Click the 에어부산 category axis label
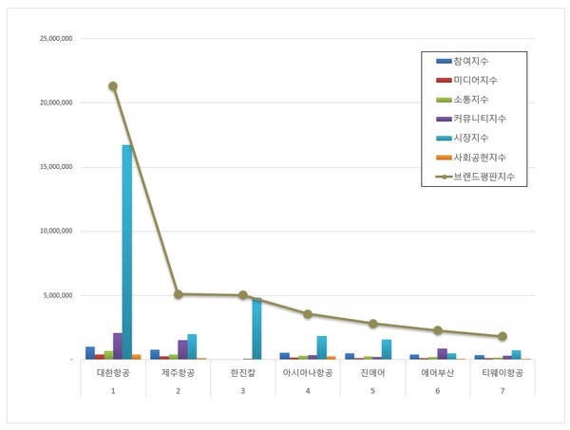 click(x=438, y=373)
